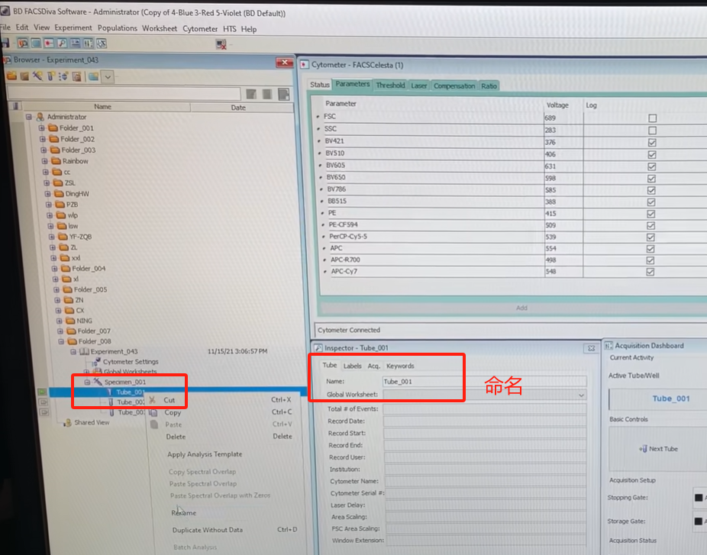This screenshot has width=707, height=555.
Task: Click the sliders icon in main toolbar
Action: pyautogui.click(x=88, y=44)
